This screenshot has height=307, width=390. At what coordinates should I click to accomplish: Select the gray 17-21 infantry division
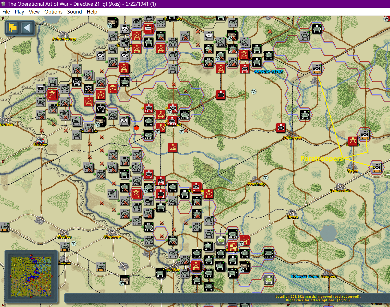[x=172, y=42]
